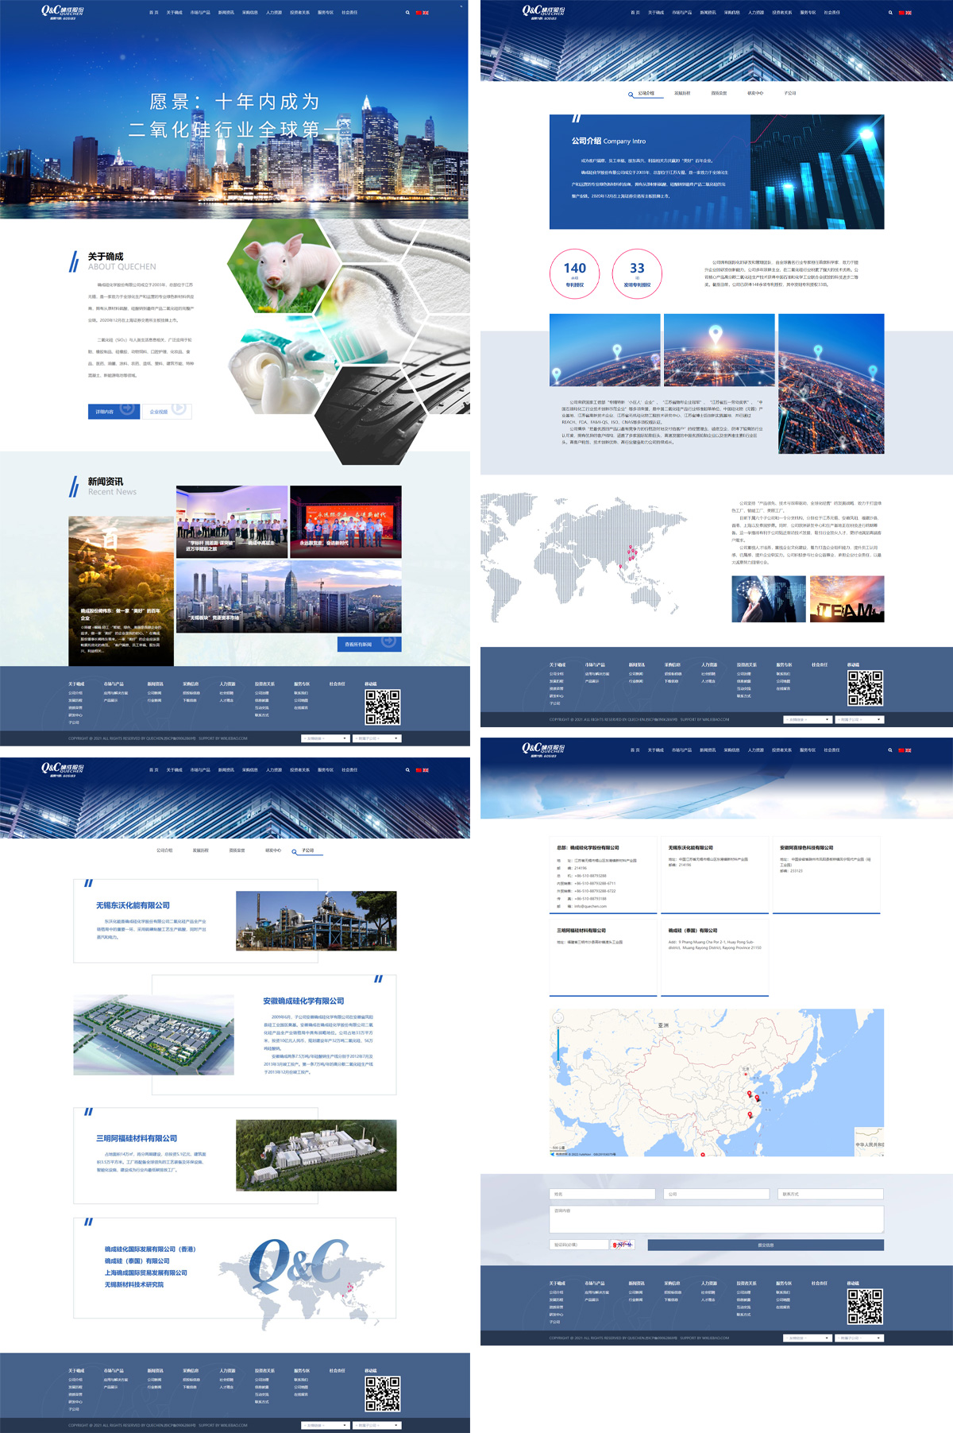The width and height of the screenshot is (953, 1433).
Task: Open 新闻资讯 in the homepage top navigation
Action: [226, 13]
